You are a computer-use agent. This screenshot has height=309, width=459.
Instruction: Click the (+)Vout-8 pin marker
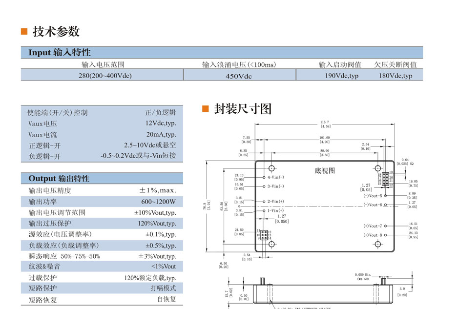point(385,235)
